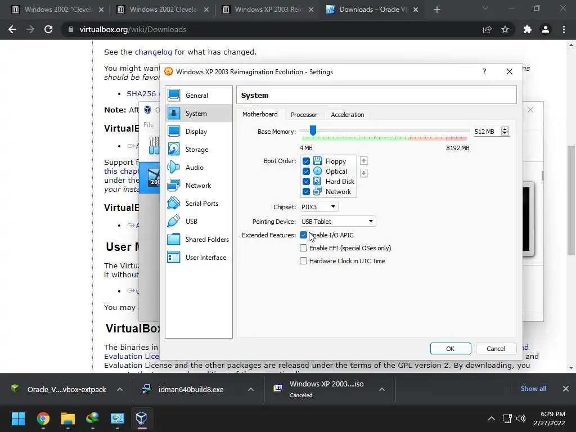Move boot device up with arrow icon
Screen dimensions: 576x432
[364, 161]
